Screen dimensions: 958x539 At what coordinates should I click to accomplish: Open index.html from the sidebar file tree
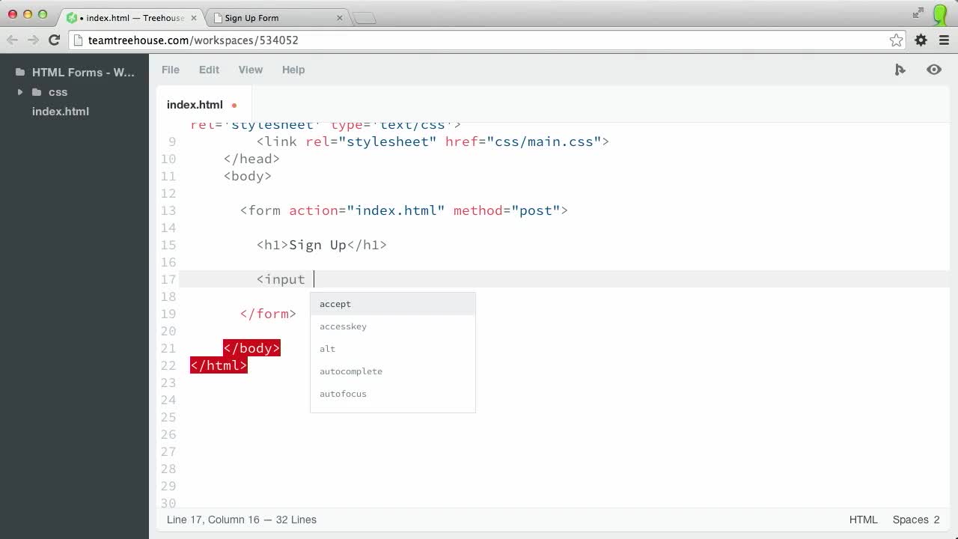point(60,111)
